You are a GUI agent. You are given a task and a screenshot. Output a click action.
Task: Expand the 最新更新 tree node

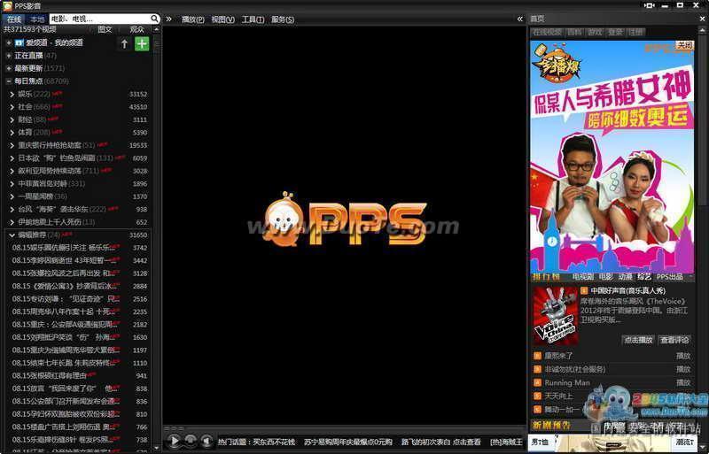[x=9, y=68]
